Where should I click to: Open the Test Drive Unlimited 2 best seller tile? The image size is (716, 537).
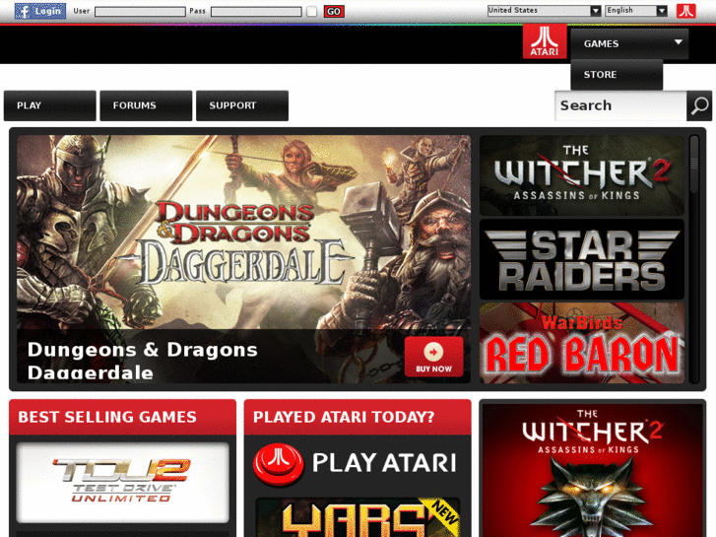(122, 482)
